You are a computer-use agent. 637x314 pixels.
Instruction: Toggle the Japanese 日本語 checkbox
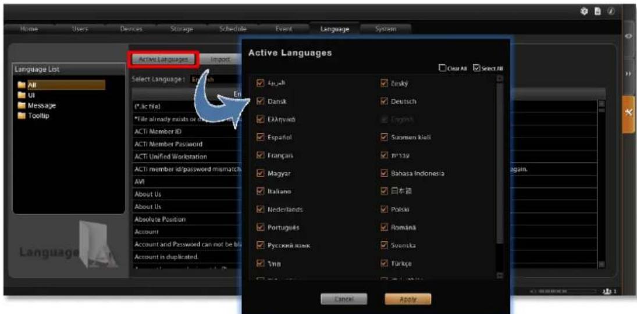pos(384,191)
